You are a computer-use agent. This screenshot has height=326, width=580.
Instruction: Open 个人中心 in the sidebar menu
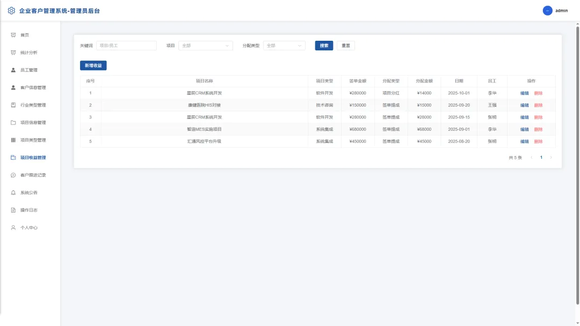click(30, 228)
